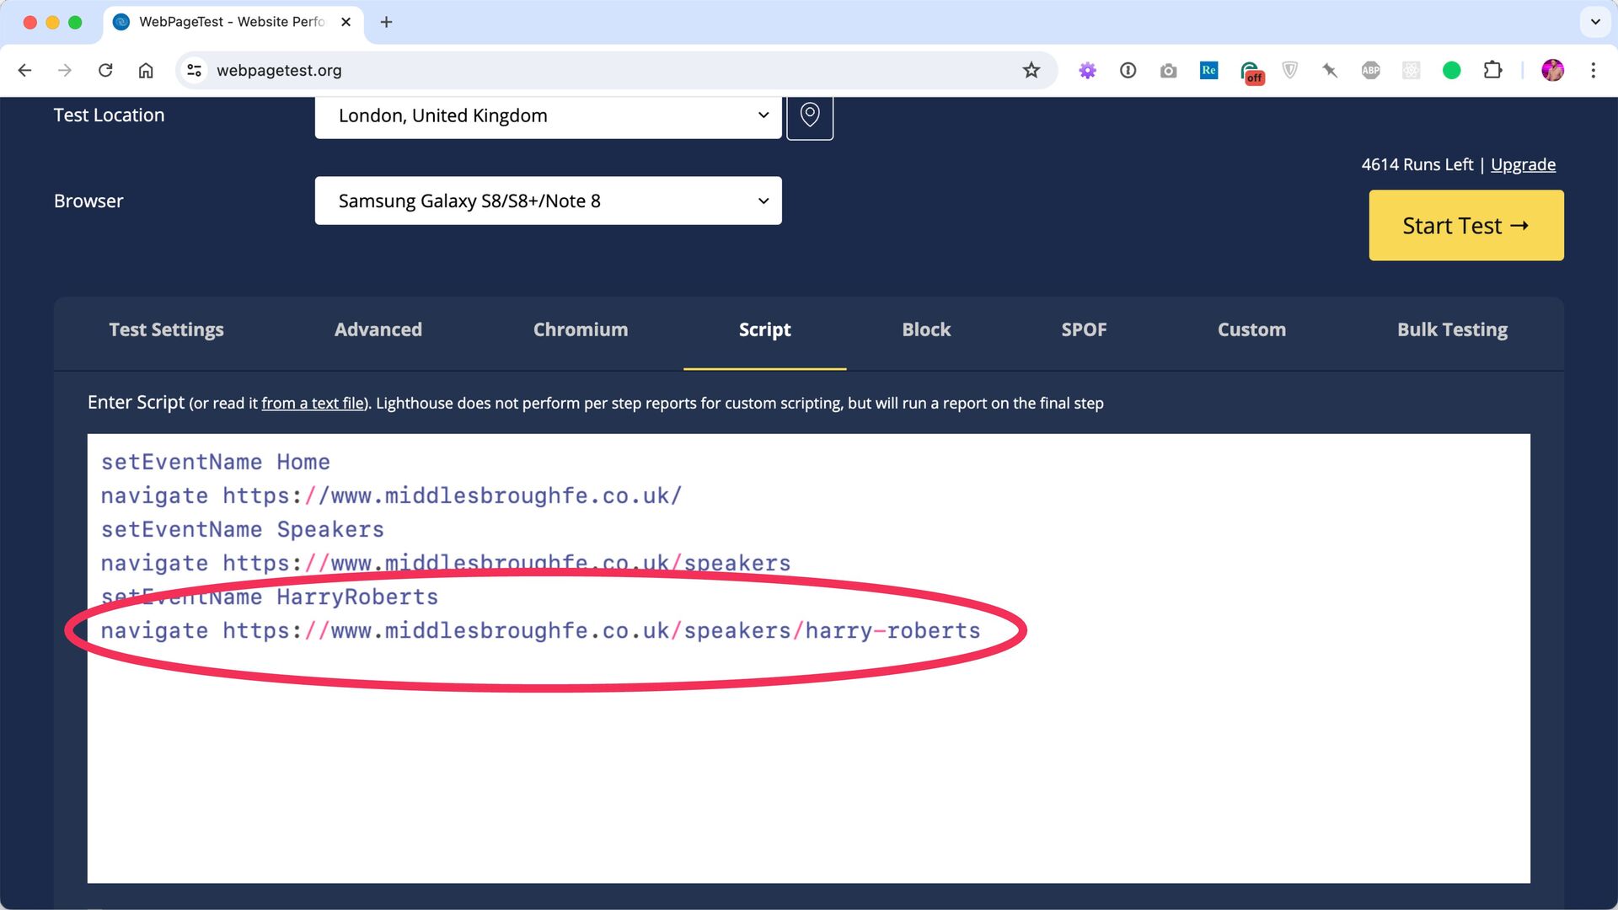Open the shield extension icon

(1289, 71)
